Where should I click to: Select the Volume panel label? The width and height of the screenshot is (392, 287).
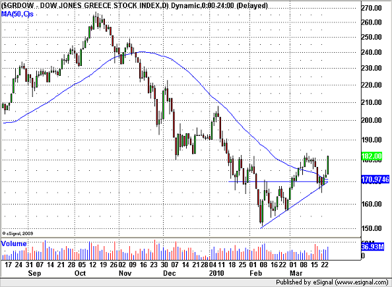[14, 243]
